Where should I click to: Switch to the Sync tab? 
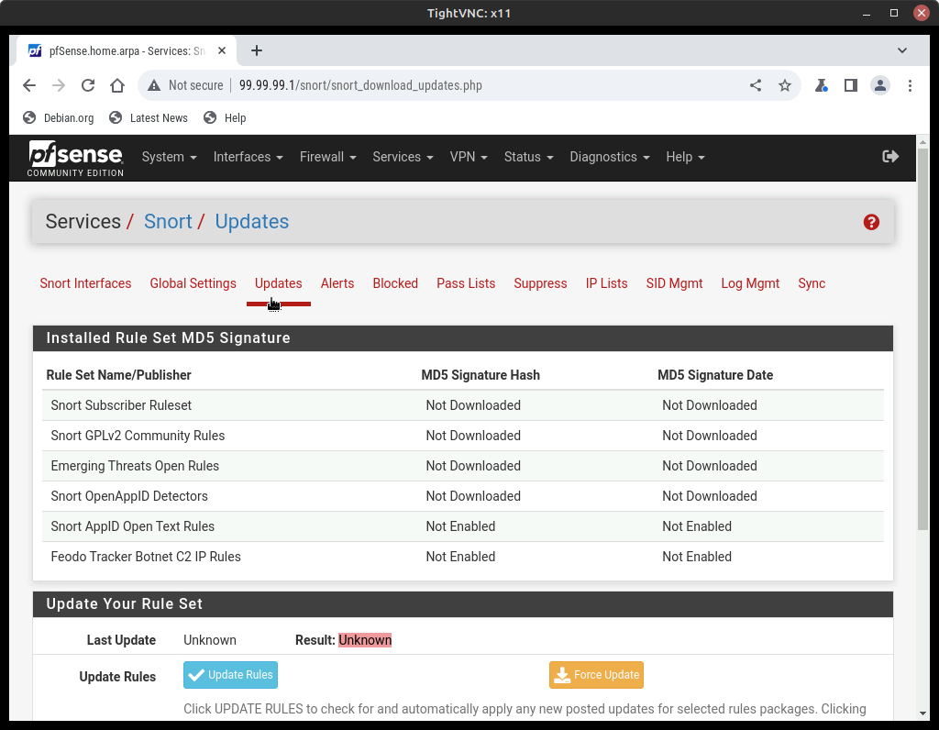tap(812, 283)
